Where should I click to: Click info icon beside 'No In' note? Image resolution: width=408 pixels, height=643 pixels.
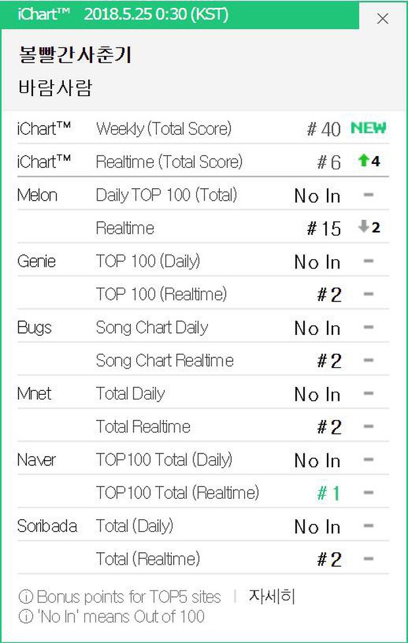click(x=26, y=616)
